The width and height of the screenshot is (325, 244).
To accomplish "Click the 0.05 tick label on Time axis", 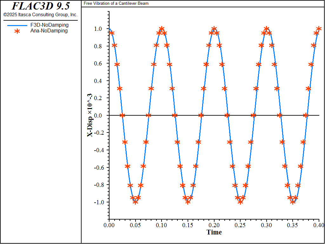I will point(135,225).
